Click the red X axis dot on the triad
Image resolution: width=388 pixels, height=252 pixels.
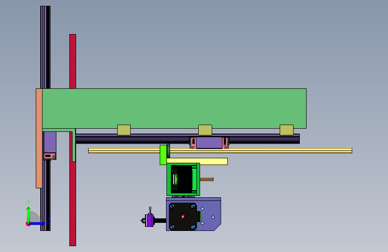point(28,224)
